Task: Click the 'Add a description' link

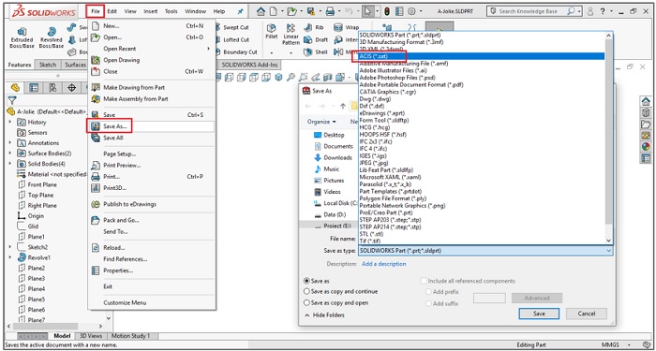Action: pos(383,264)
